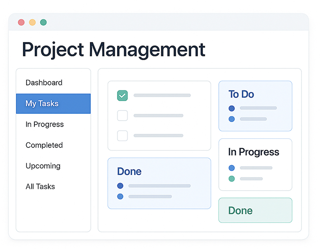320x249 pixels.
Task: Click the dark blue dot in blue Done card
Action: click(x=120, y=186)
